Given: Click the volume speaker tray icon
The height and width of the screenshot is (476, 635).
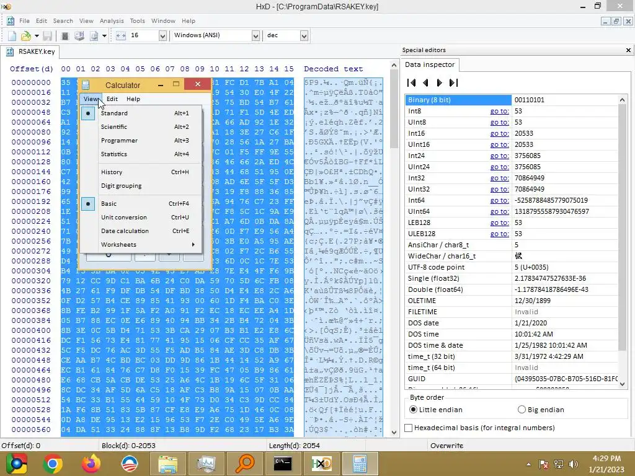Looking at the screenshot, I should (x=574, y=464).
